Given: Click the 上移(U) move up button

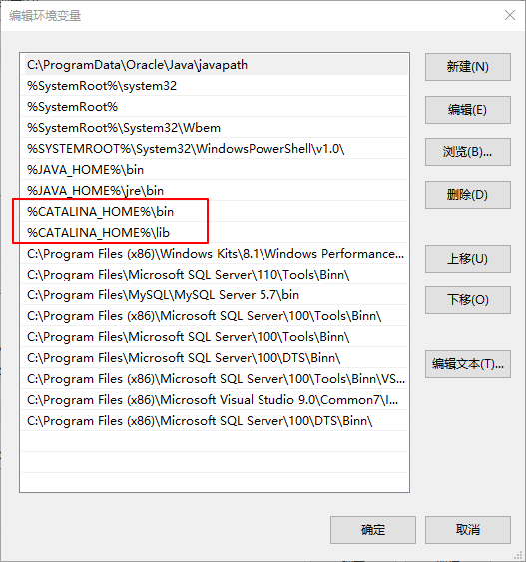Looking at the screenshot, I should pos(467,259).
